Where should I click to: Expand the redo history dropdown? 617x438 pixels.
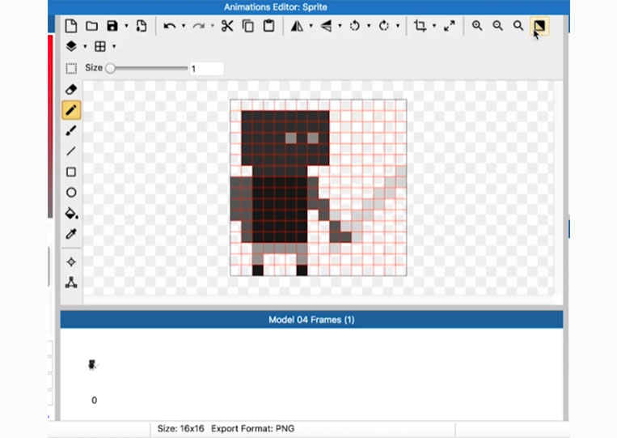click(x=213, y=26)
